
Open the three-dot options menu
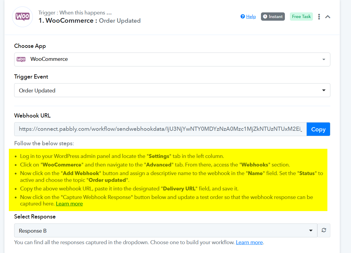(319, 17)
